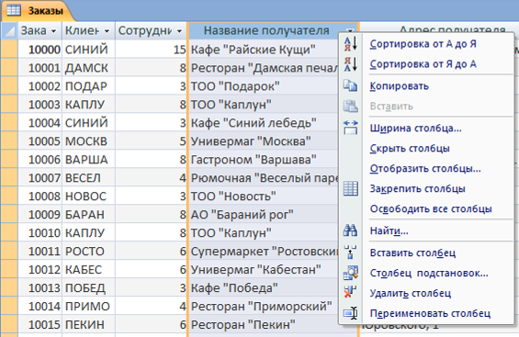Click cell Кафе "Победа"
The image size is (519, 337).
pos(264,287)
